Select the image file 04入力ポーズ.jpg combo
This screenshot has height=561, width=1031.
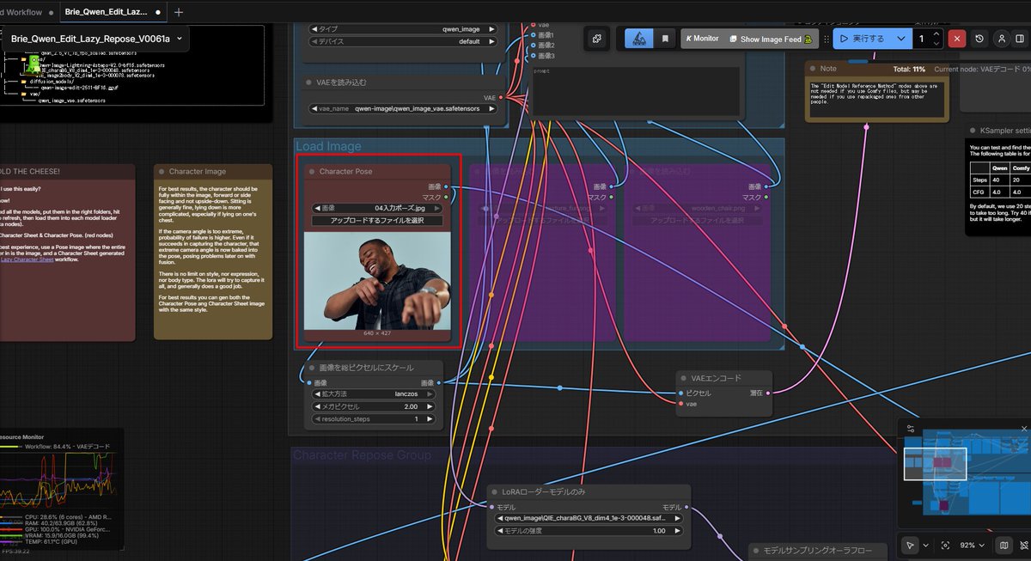tap(377, 208)
